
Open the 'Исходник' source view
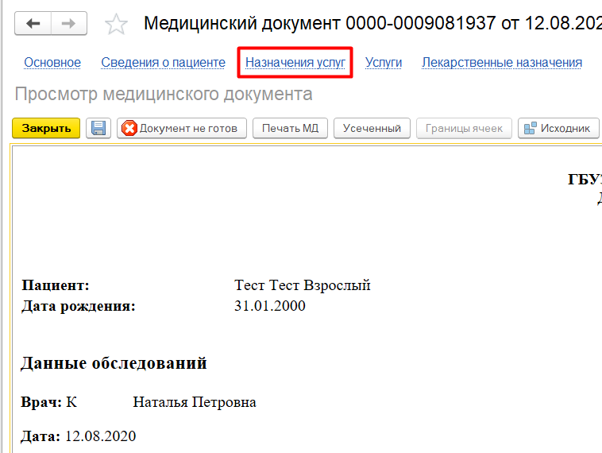[558, 128]
